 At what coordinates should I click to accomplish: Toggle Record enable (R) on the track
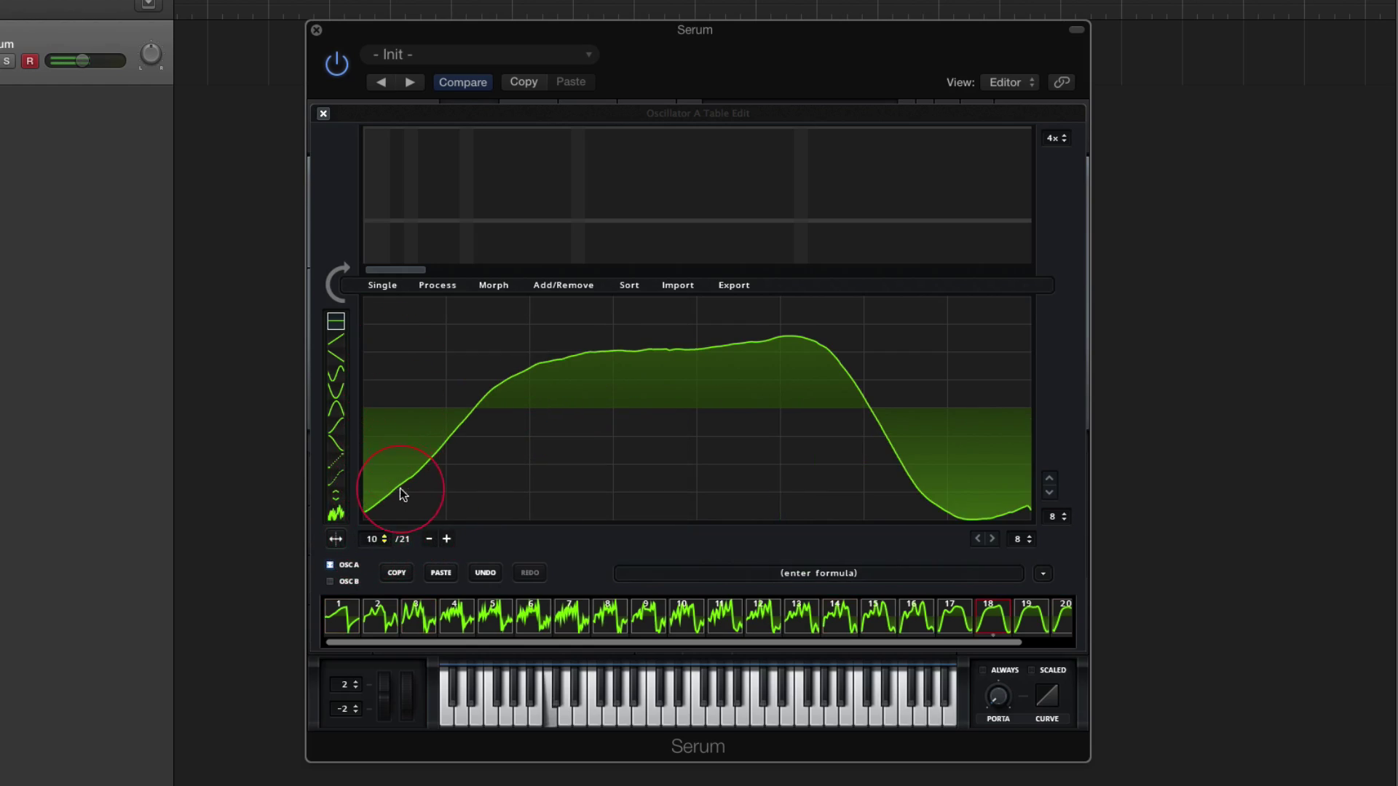click(x=30, y=61)
